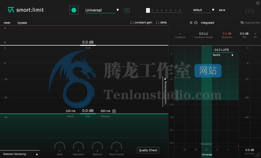Enable the auto Release A icon
Screen dimensions: 261x158
point(114,111)
